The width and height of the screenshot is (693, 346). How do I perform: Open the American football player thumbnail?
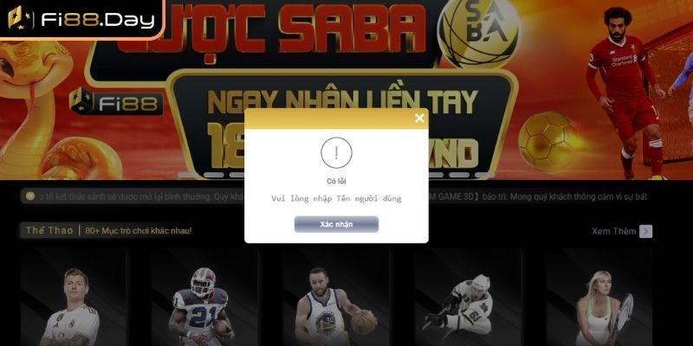[204, 297]
